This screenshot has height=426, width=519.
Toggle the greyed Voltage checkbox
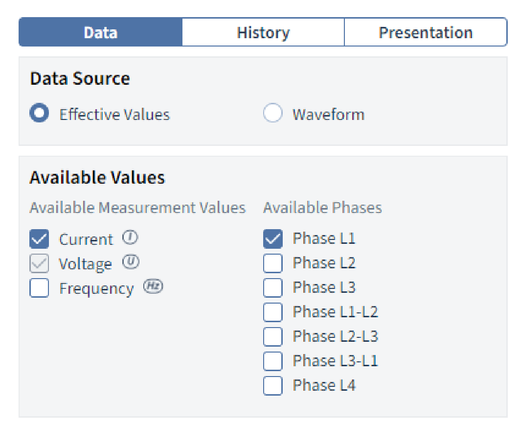[x=39, y=264]
